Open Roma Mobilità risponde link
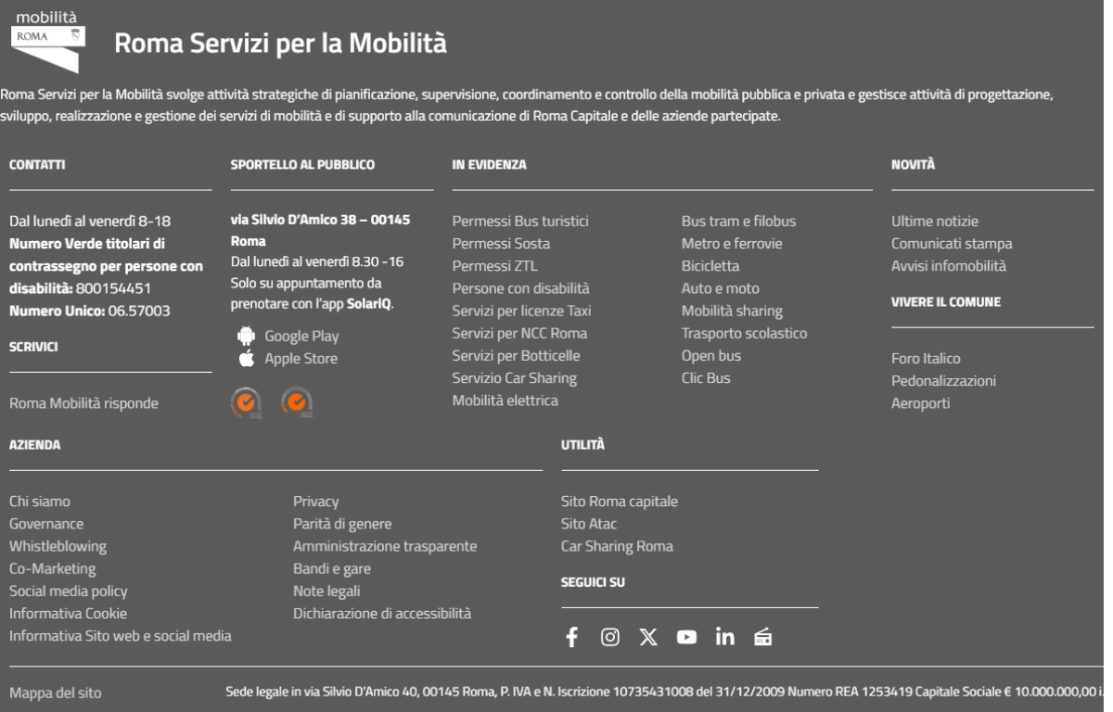The image size is (1113, 712). click(x=83, y=403)
